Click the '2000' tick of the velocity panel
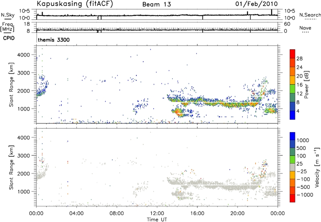This screenshot has height=222, width=321. click(x=23, y=174)
